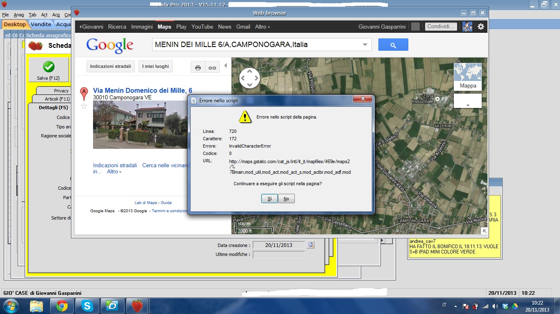Expand the map layers dropdown below Mappa
Screen dimensions: 560x314
coord(468,101)
